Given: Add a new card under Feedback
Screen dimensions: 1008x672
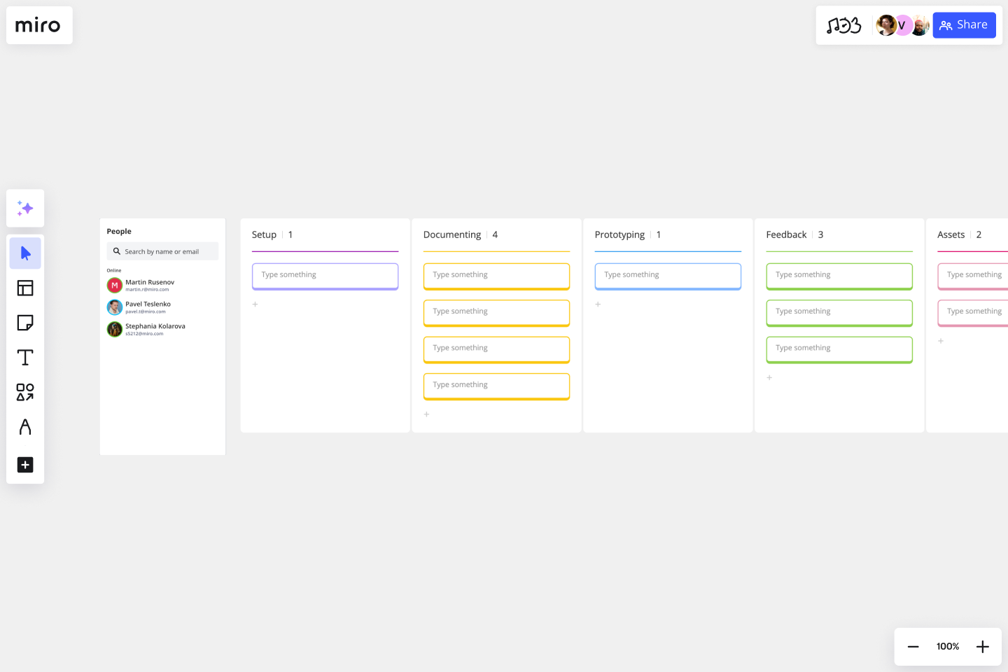Looking at the screenshot, I should tap(769, 377).
